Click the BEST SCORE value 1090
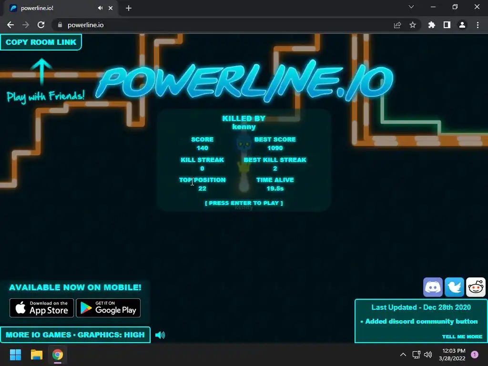 click(275, 148)
